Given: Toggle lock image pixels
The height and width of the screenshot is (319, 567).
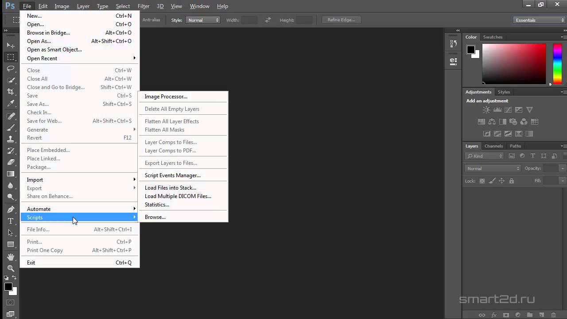Looking at the screenshot, I should click(492, 181).
